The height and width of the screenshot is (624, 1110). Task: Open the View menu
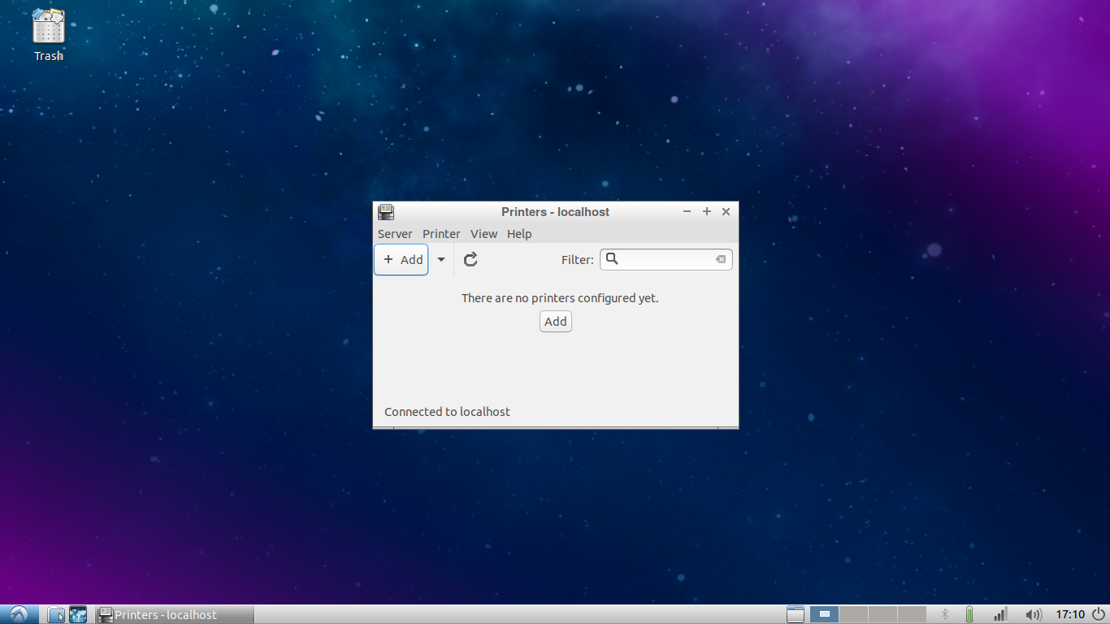coord(483,234)
